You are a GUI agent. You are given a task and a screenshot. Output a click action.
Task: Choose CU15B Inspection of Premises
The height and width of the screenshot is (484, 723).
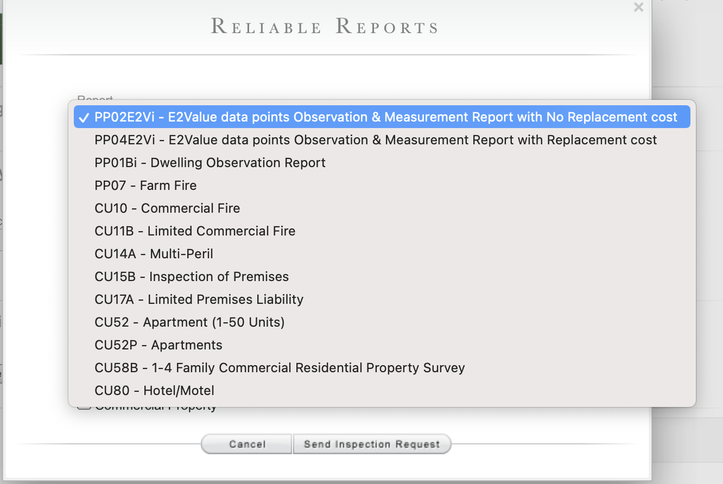tap(382, 277)
